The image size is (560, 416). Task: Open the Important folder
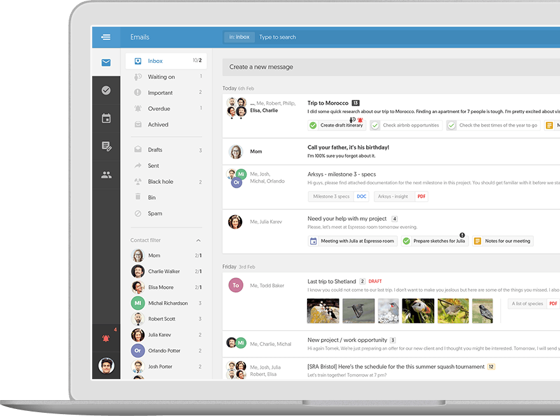(160, 93)
